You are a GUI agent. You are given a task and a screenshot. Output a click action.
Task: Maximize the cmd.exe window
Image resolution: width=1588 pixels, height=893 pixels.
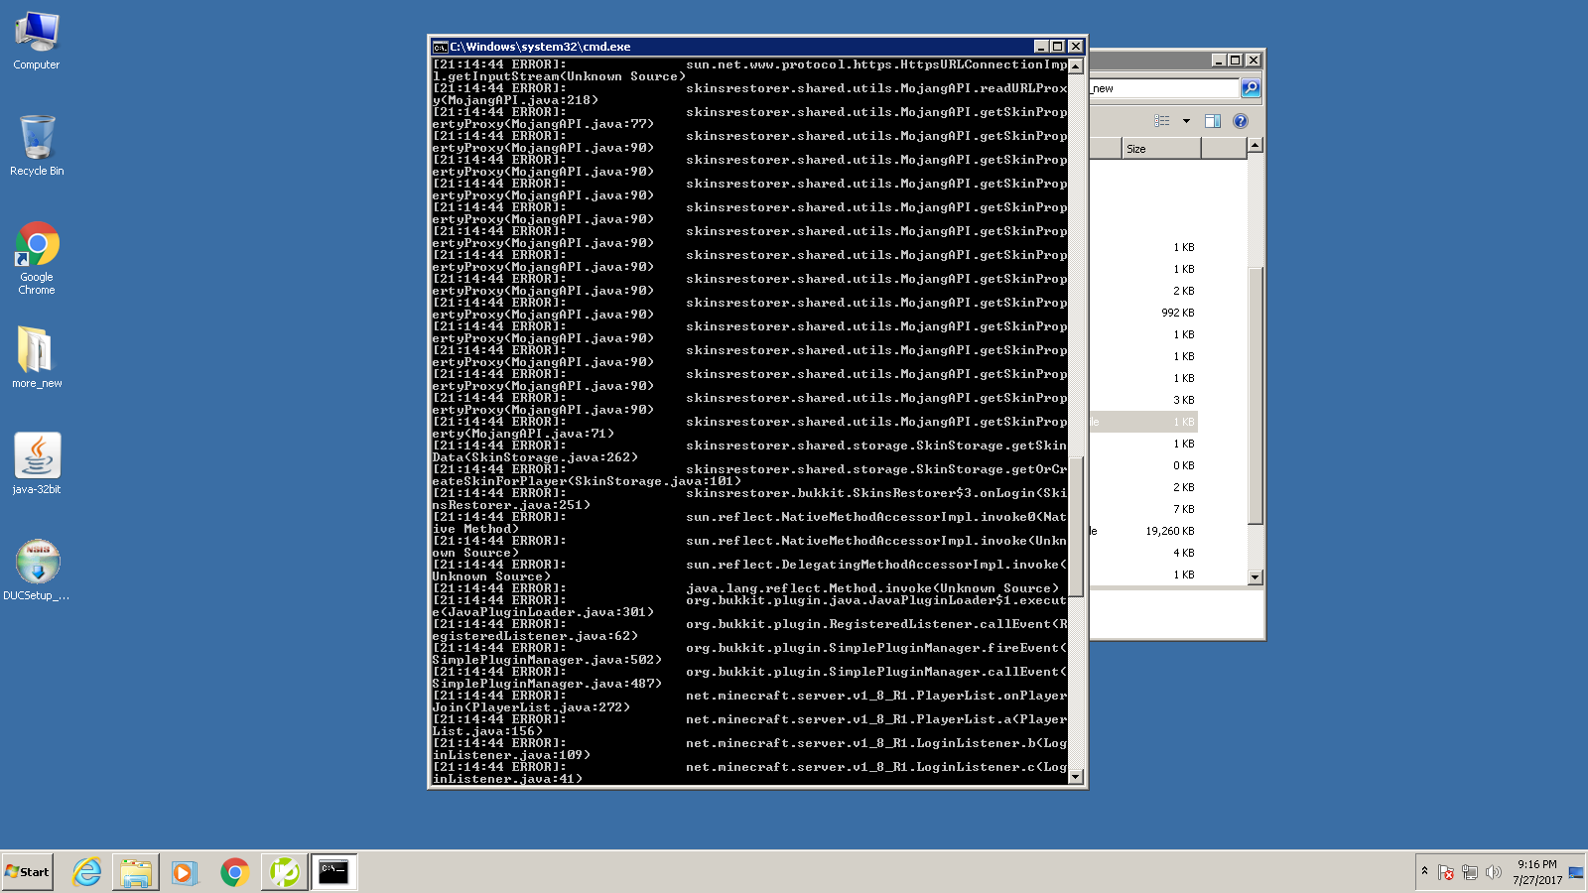[x=1058, y=47]
